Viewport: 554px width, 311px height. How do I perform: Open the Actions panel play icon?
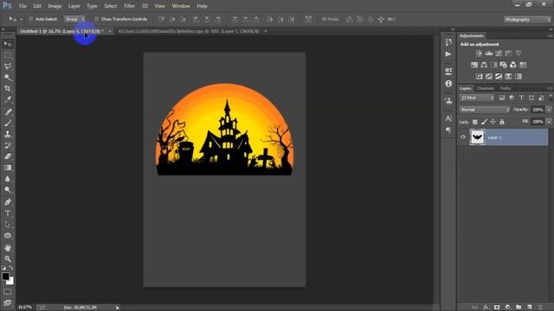(448, 54)
